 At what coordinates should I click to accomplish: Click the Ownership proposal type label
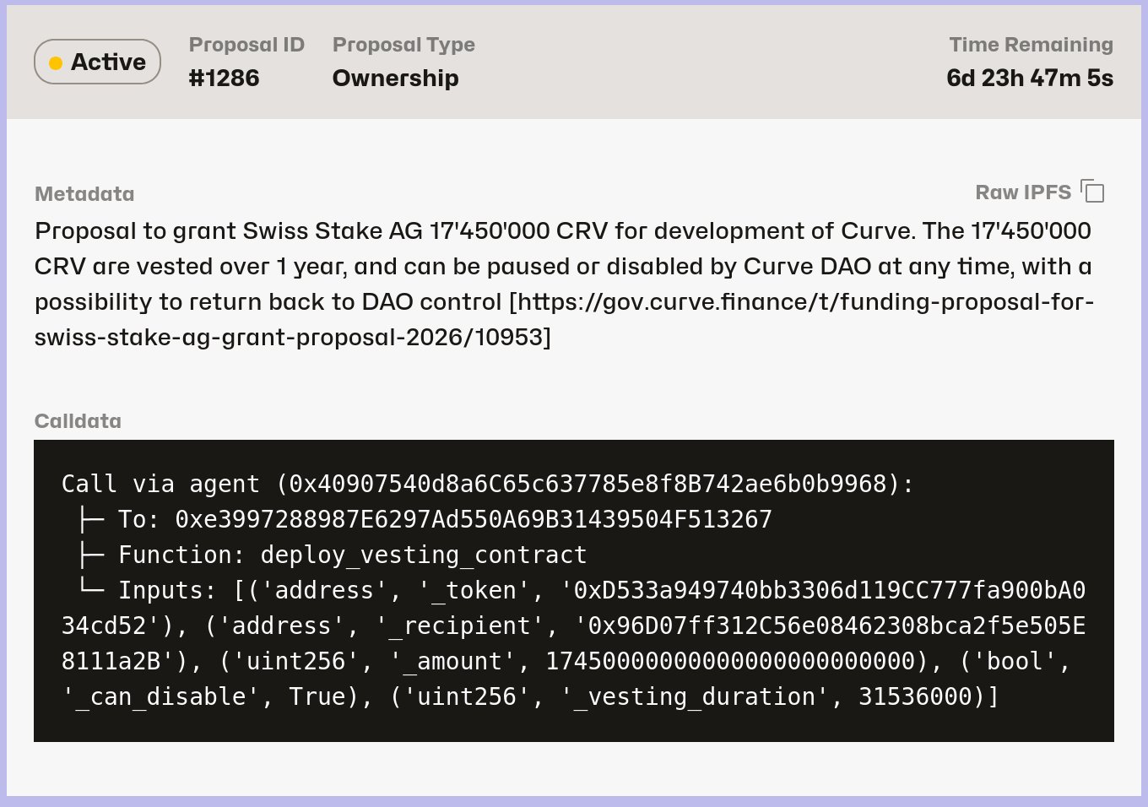(395, 78)
